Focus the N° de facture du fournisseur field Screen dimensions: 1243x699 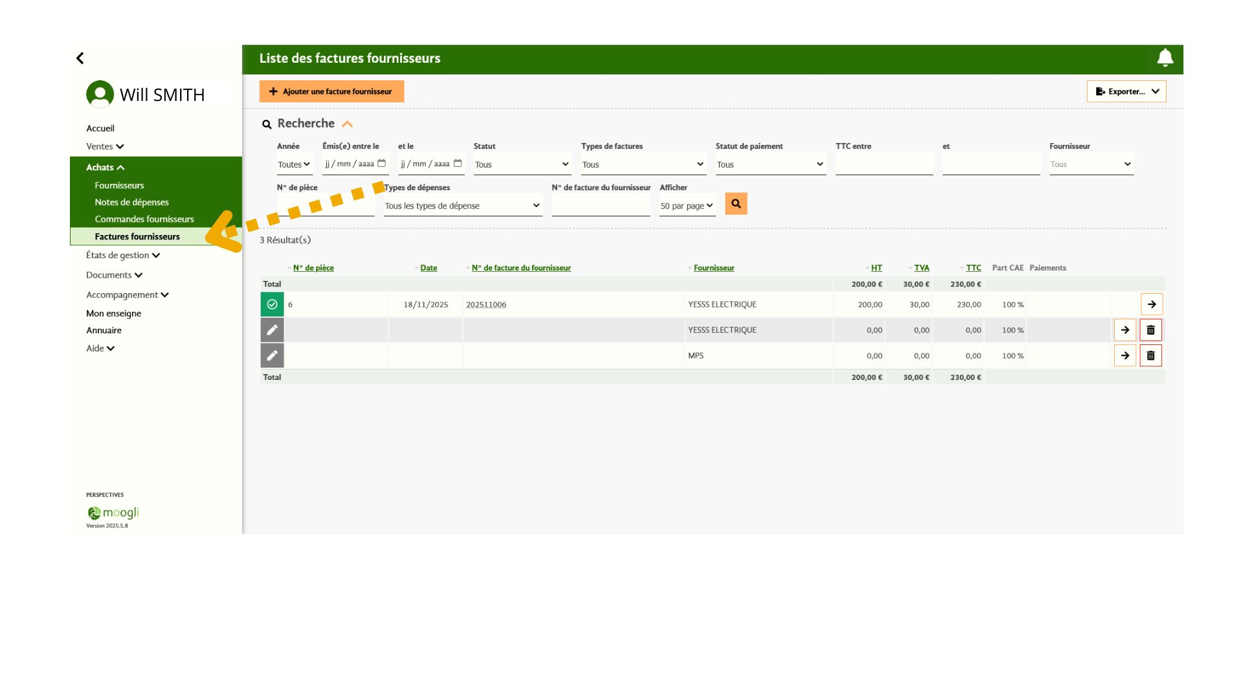pyautogui.click(x=601, y=206)
